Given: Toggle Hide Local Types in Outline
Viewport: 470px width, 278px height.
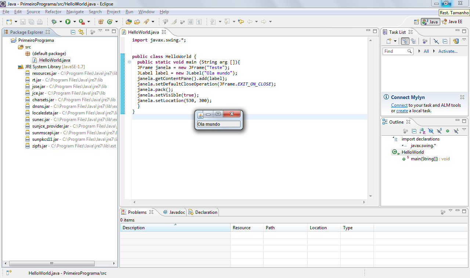Looking at the screenshot, I should click(456, 131).
